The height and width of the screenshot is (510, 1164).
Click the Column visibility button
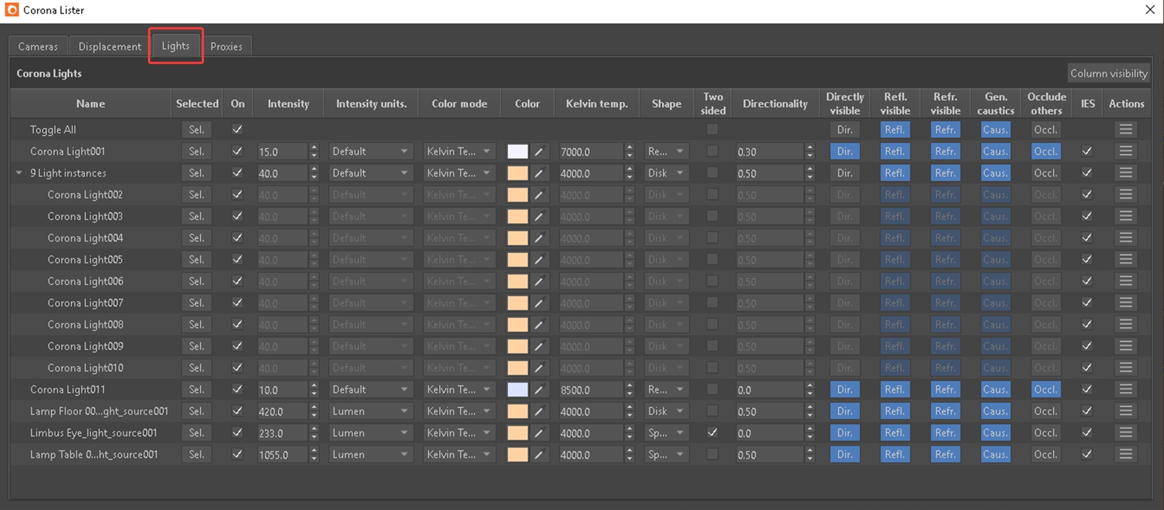(1109, 73)
